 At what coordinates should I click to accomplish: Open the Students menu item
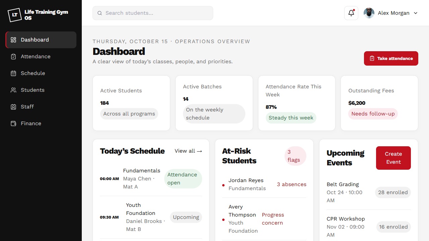(41, 90)
